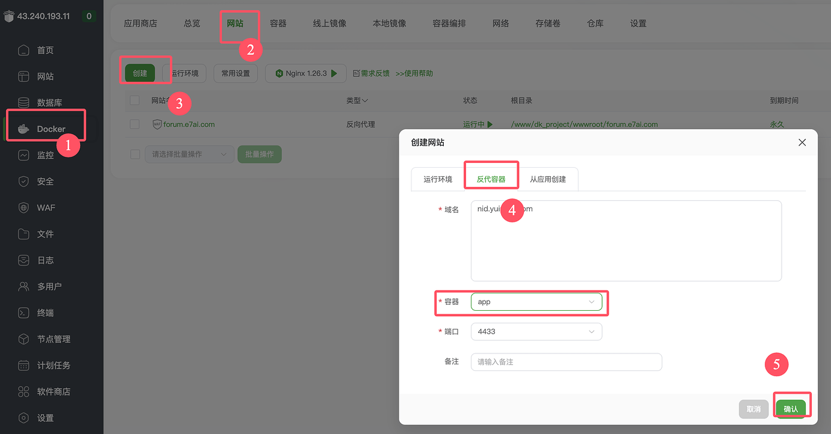Click the shield icon beside forum.e7ai.com
Screen dimensions: 831x434
click(157, 124)
